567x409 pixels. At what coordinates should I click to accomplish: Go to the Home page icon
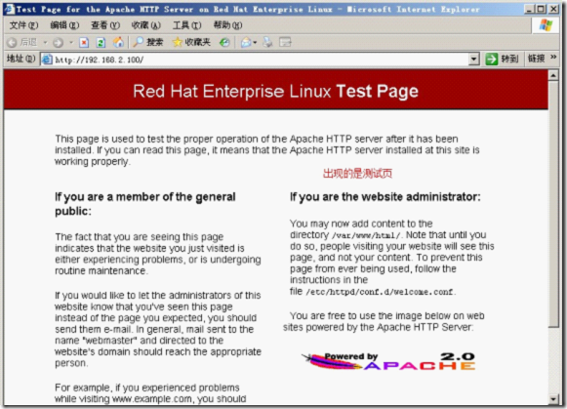coord(118,43)
